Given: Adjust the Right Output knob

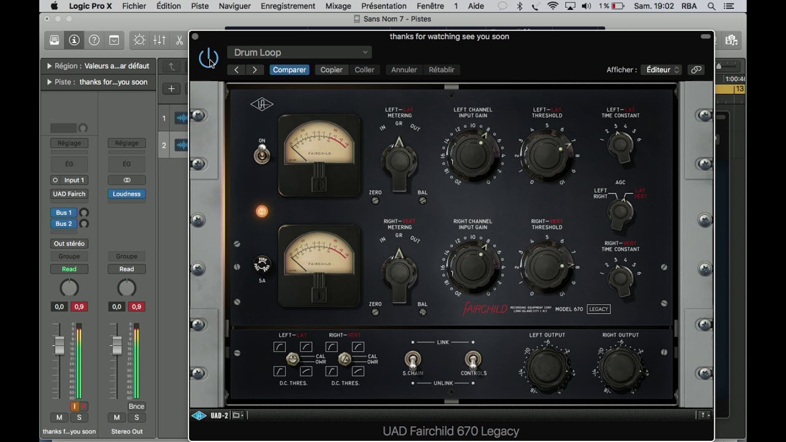Looking at the screenshot, I should click(620, 368).
